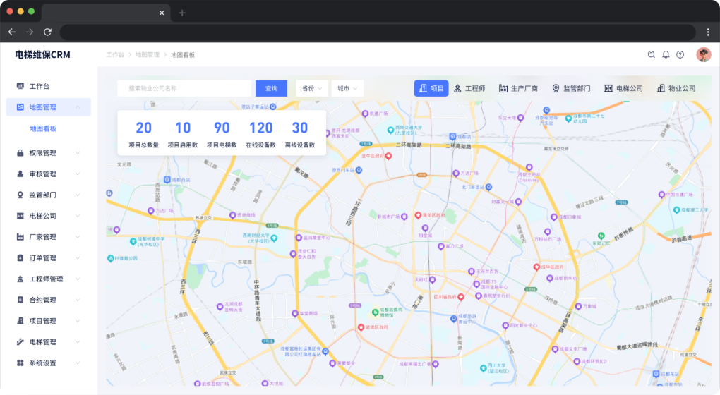This screenshot has width=720, height=395.
Task: Click the 订单管理 clipboard icon
Action: point(20,258)
